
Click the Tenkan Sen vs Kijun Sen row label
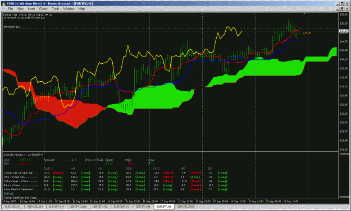pyautogui.click(x=21, y=173)
